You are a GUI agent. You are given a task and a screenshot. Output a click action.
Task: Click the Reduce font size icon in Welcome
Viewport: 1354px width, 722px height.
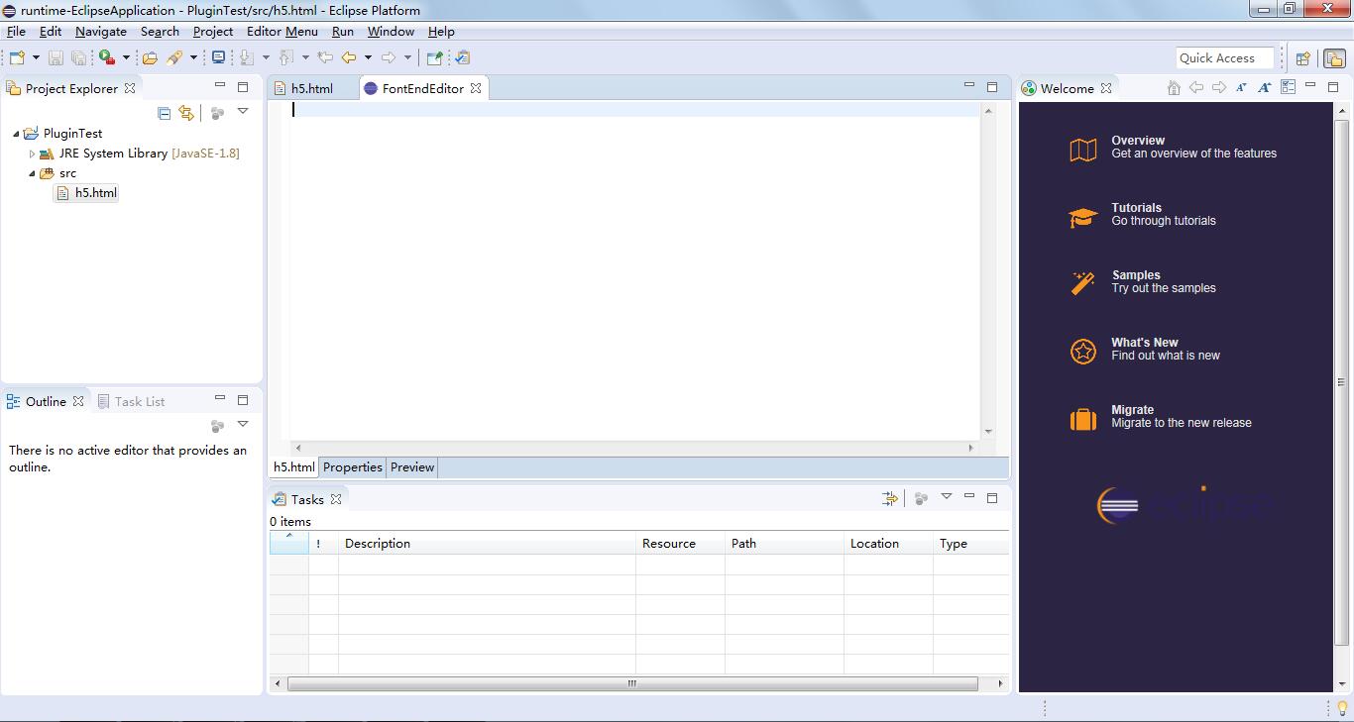pos(1242,87)
